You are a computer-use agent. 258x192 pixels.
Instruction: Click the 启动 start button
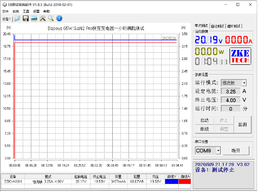204,120
